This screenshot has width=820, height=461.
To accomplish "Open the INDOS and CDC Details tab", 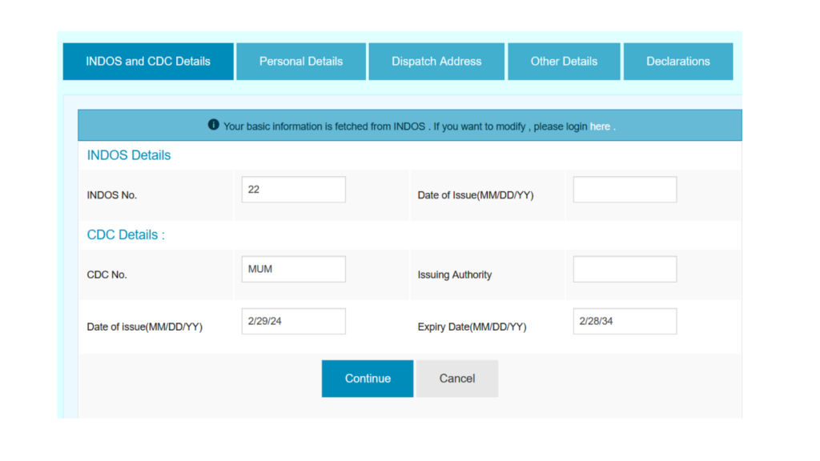I will click(148, 62).
